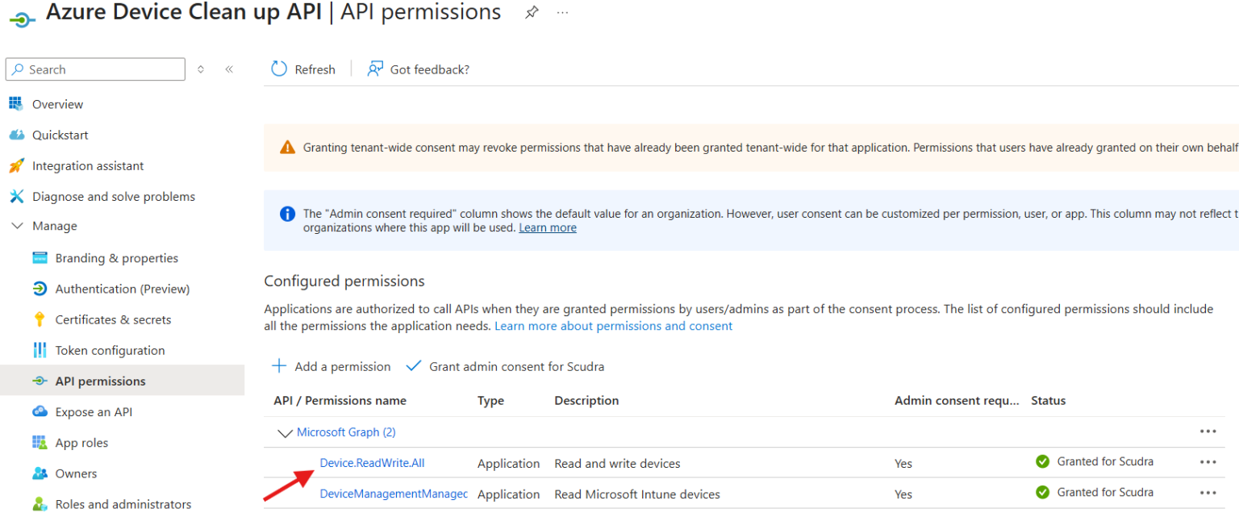Click the search magnifier icon in the sidebar
Screen dimensions: 1239x517
(18, 69)
